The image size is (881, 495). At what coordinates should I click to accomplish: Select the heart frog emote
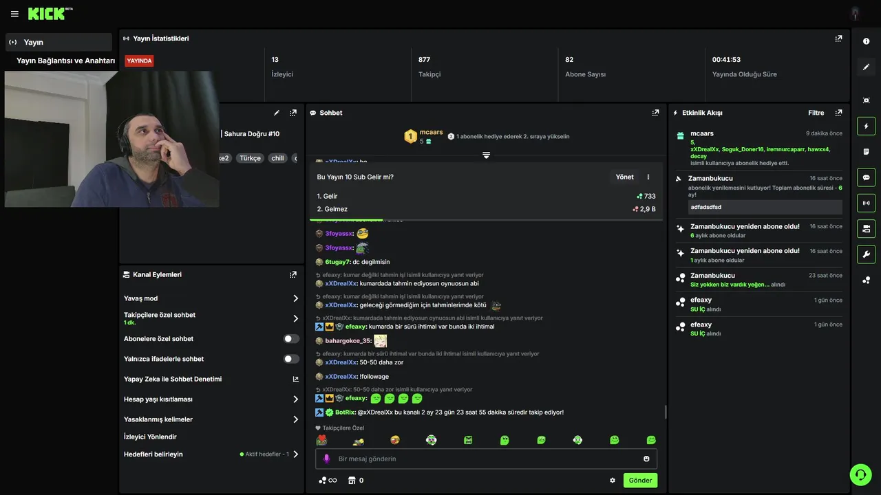pyautogui.click(x=321, y=440)
